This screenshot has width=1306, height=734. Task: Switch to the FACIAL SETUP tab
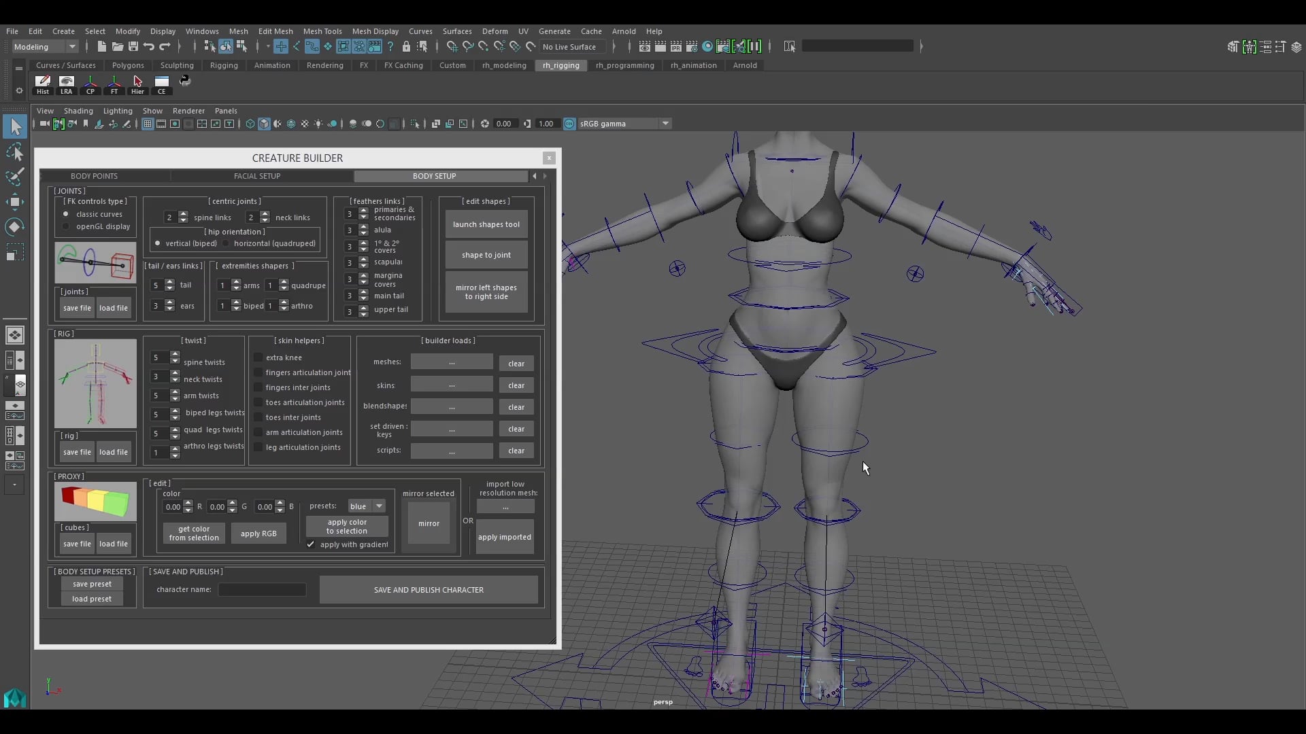pos(257,176)
